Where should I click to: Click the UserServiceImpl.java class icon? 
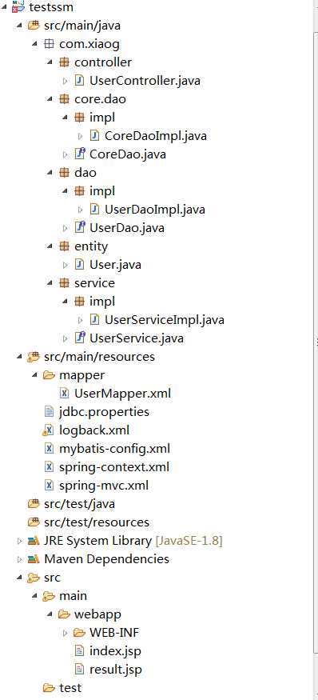coord(94,320)
